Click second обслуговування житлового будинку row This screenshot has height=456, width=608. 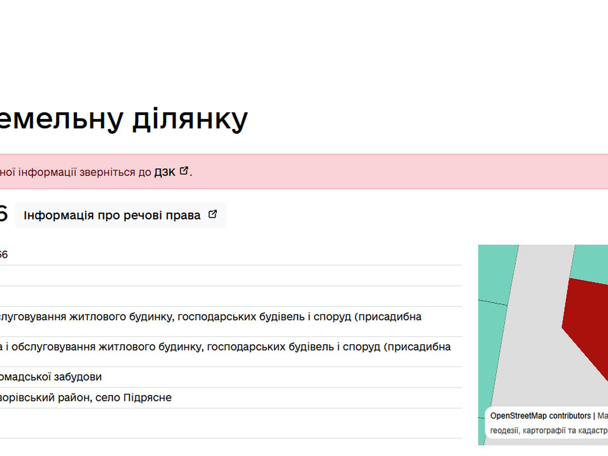coord(225,347)
